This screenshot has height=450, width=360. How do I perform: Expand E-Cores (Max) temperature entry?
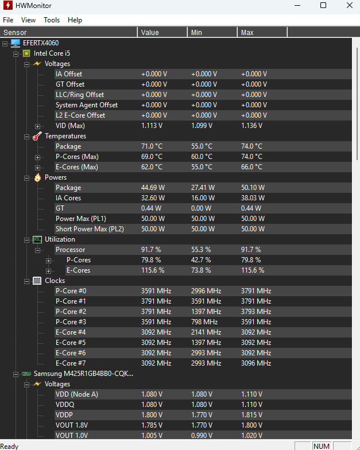coord(38,168)
